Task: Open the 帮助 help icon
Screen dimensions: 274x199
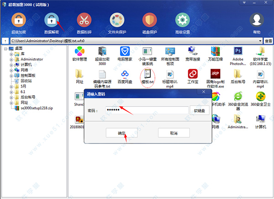Action: click(x=257, y=21)
